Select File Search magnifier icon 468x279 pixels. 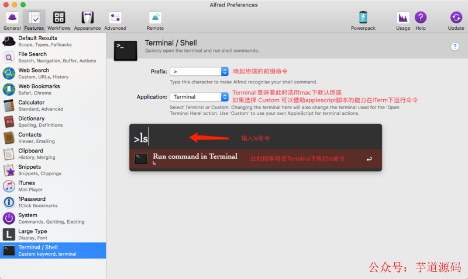pos(9,57)
